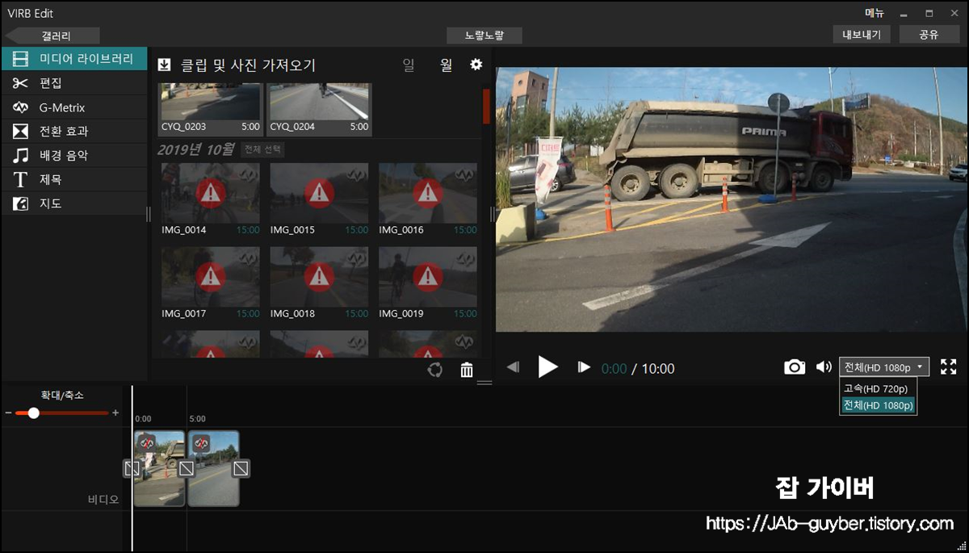Open the 전체(HD 1080p) quality dropdown
Viewport: 969px width, 553px height.
tap(884, 367)
